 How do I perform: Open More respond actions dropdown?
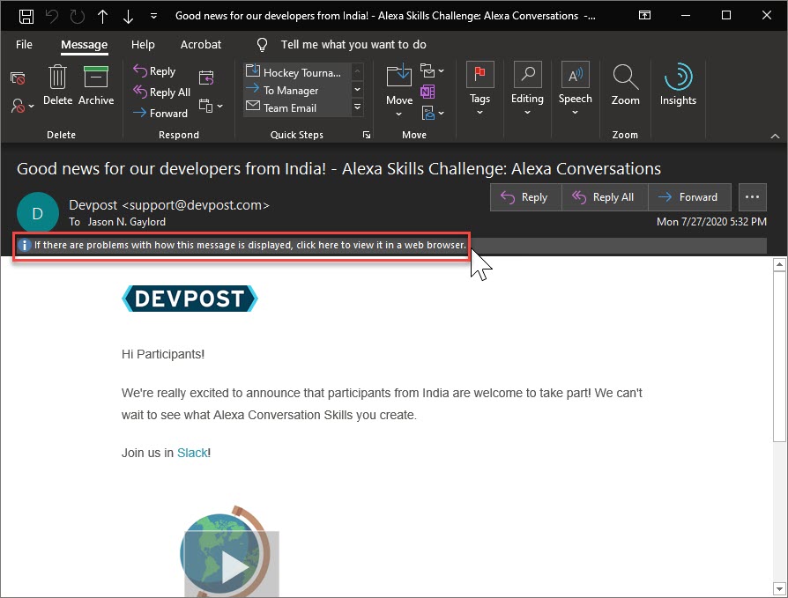click(x=211, y=106)
